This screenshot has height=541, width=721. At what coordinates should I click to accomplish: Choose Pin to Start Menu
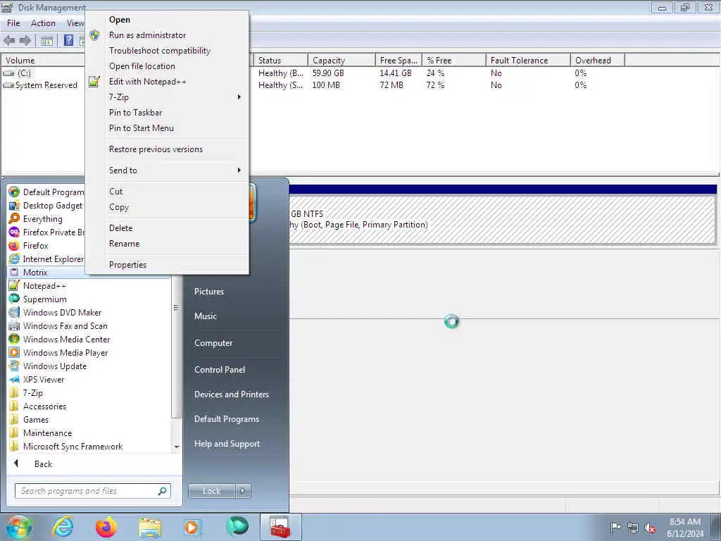(168, 128)
